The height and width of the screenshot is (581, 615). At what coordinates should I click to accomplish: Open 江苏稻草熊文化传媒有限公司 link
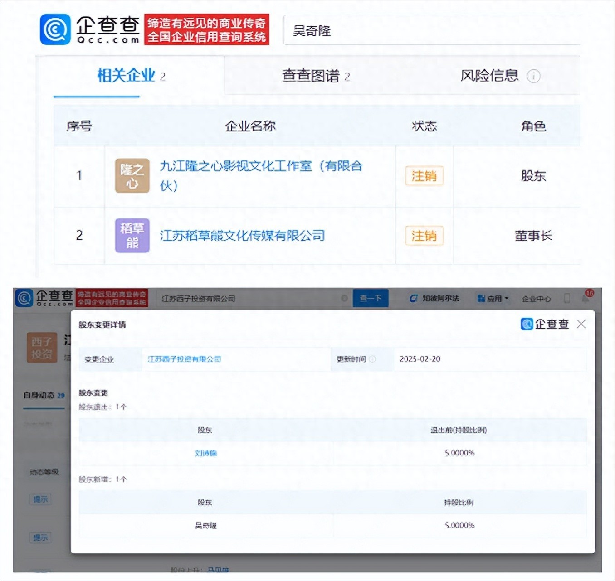[242, 236]
